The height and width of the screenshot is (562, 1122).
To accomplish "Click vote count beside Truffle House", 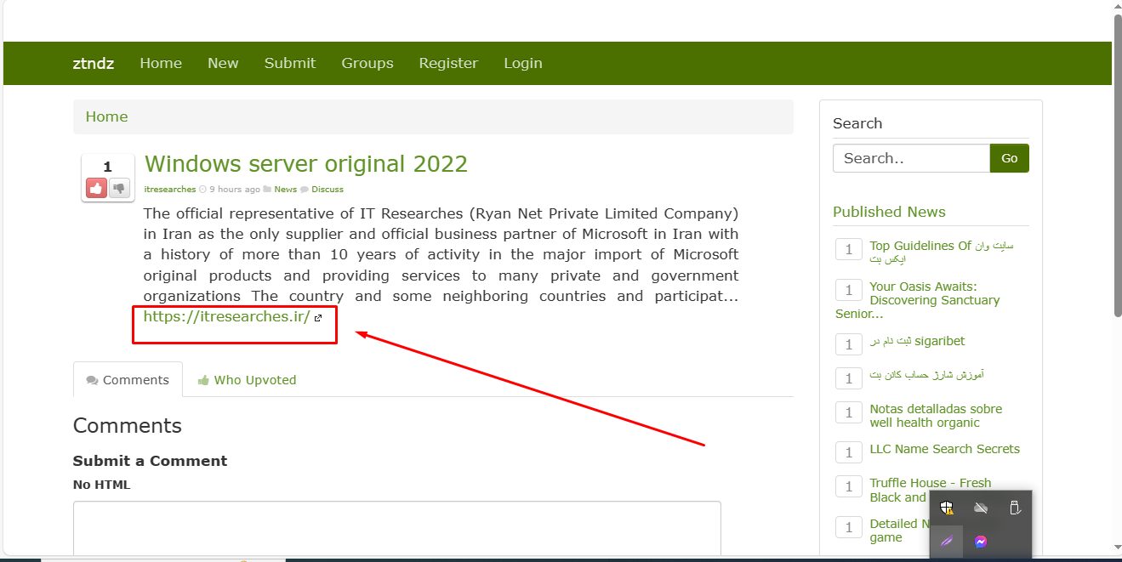I will click(848, 486).
